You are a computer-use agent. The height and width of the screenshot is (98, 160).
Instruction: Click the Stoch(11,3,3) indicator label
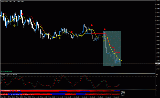pyautogui.click(x=9, y=75)
